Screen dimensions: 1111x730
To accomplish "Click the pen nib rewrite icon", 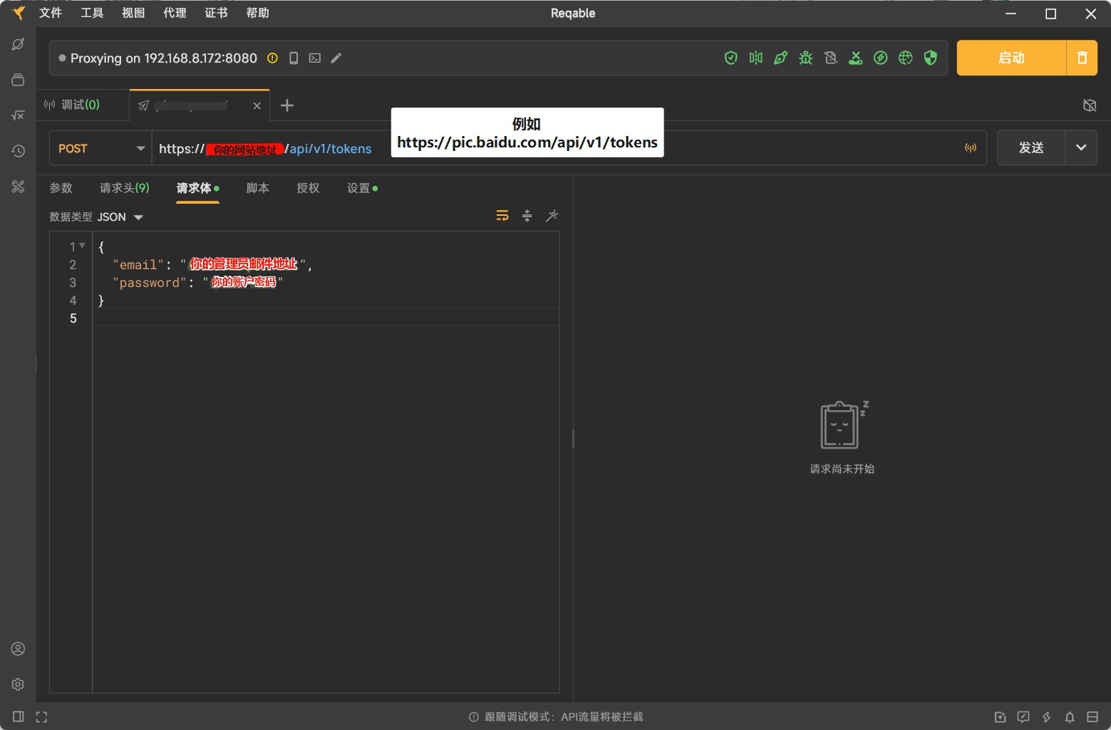I will [780, 58].
